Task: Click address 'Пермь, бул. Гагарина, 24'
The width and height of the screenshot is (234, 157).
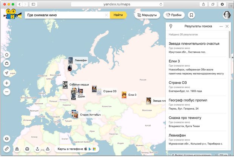Action: click(183, 109)
